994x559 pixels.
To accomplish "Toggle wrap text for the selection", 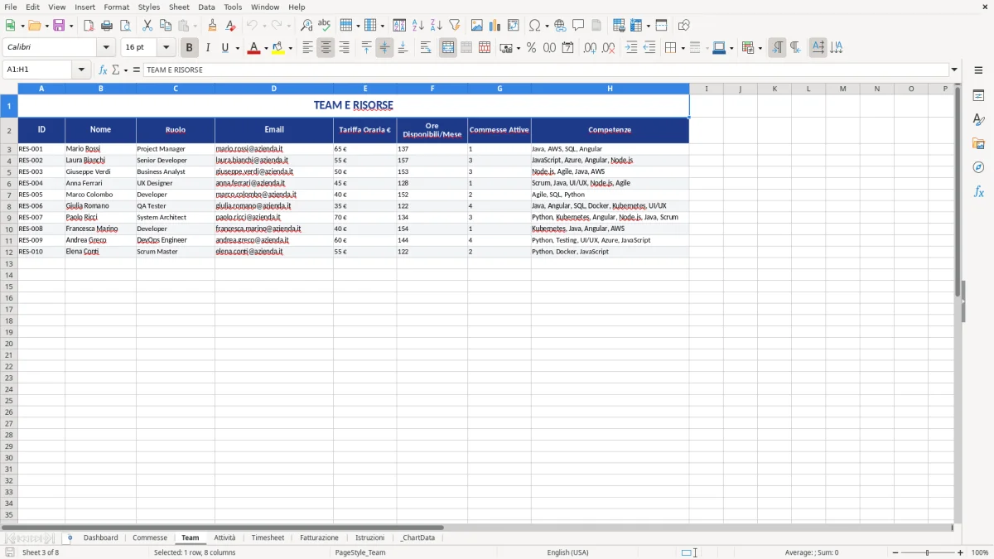I will point(425,47).
